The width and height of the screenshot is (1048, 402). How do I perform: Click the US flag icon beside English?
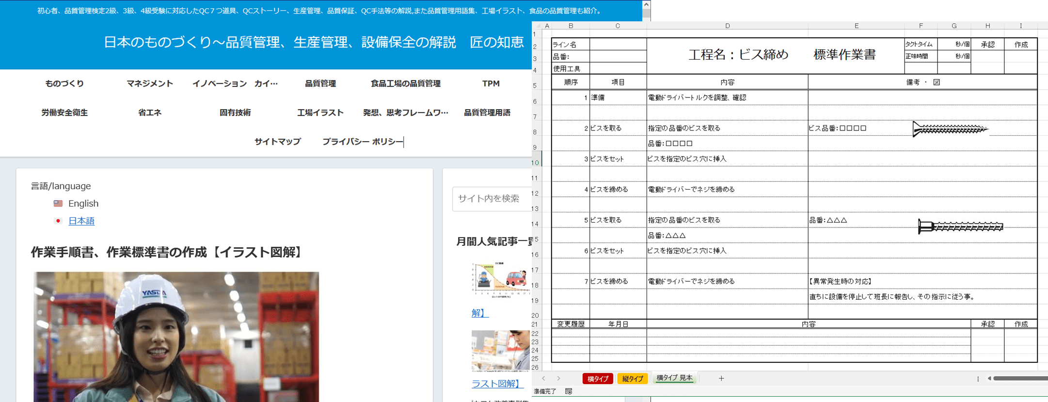tap(58, 203)
